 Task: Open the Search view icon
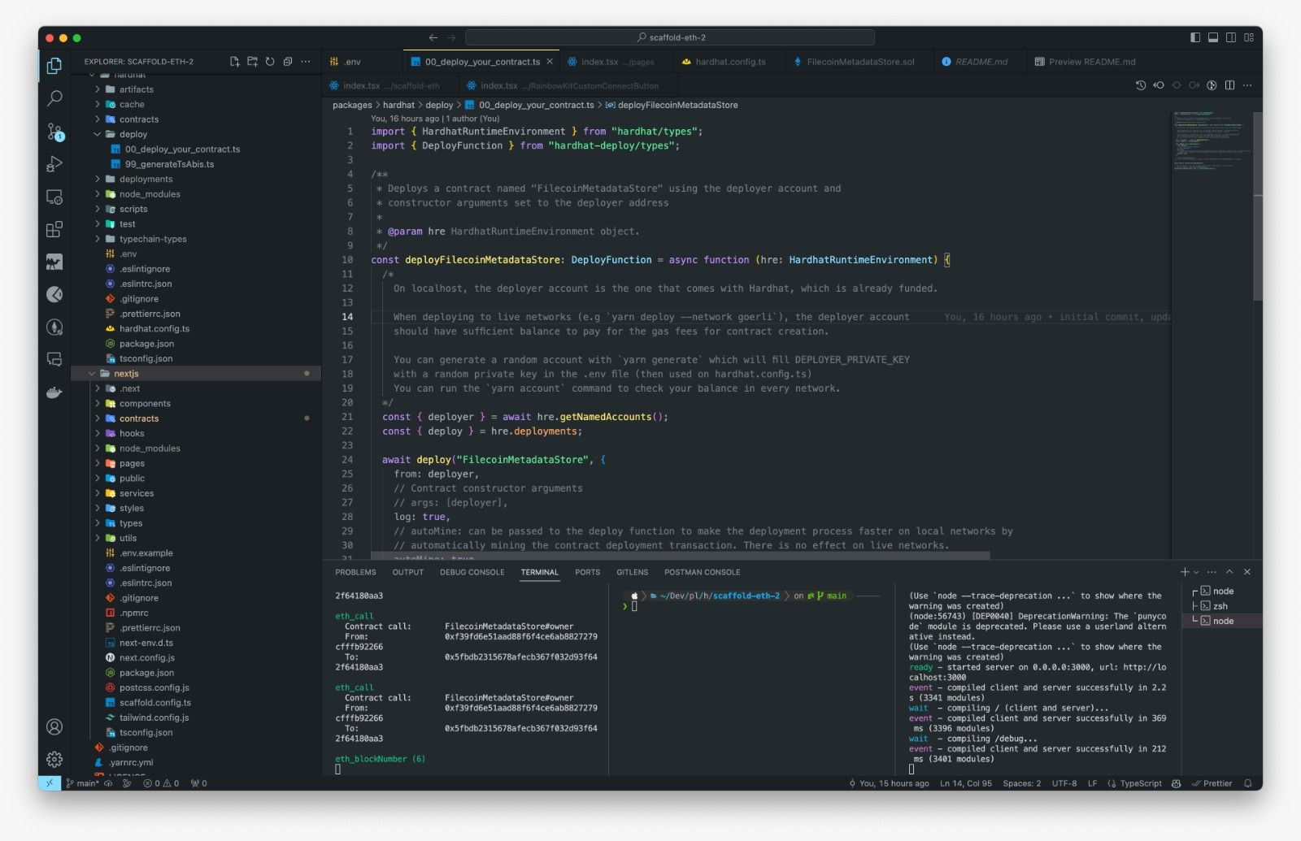[54, 98]
